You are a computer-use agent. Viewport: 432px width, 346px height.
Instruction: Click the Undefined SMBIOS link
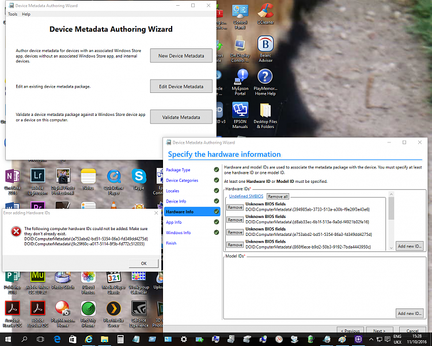tap(246, 196)
